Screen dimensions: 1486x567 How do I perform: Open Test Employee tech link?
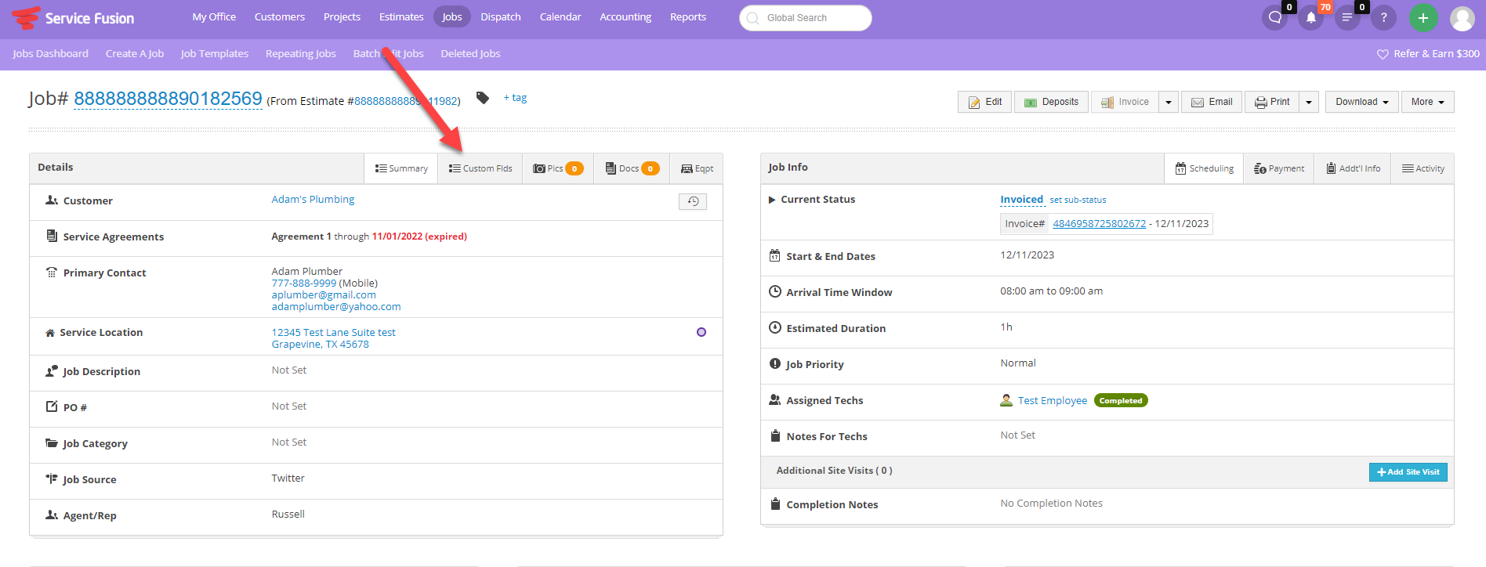pos(1053,401)
